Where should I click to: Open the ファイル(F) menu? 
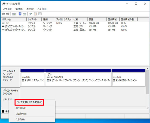[x=7, y=9]
